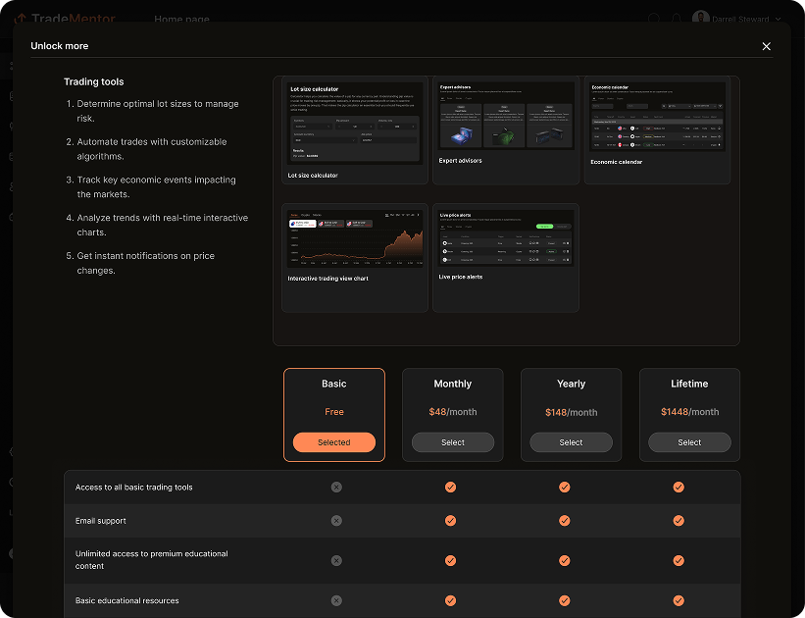Click Monthly's checkmark for premium educational content

pos(450,560)
